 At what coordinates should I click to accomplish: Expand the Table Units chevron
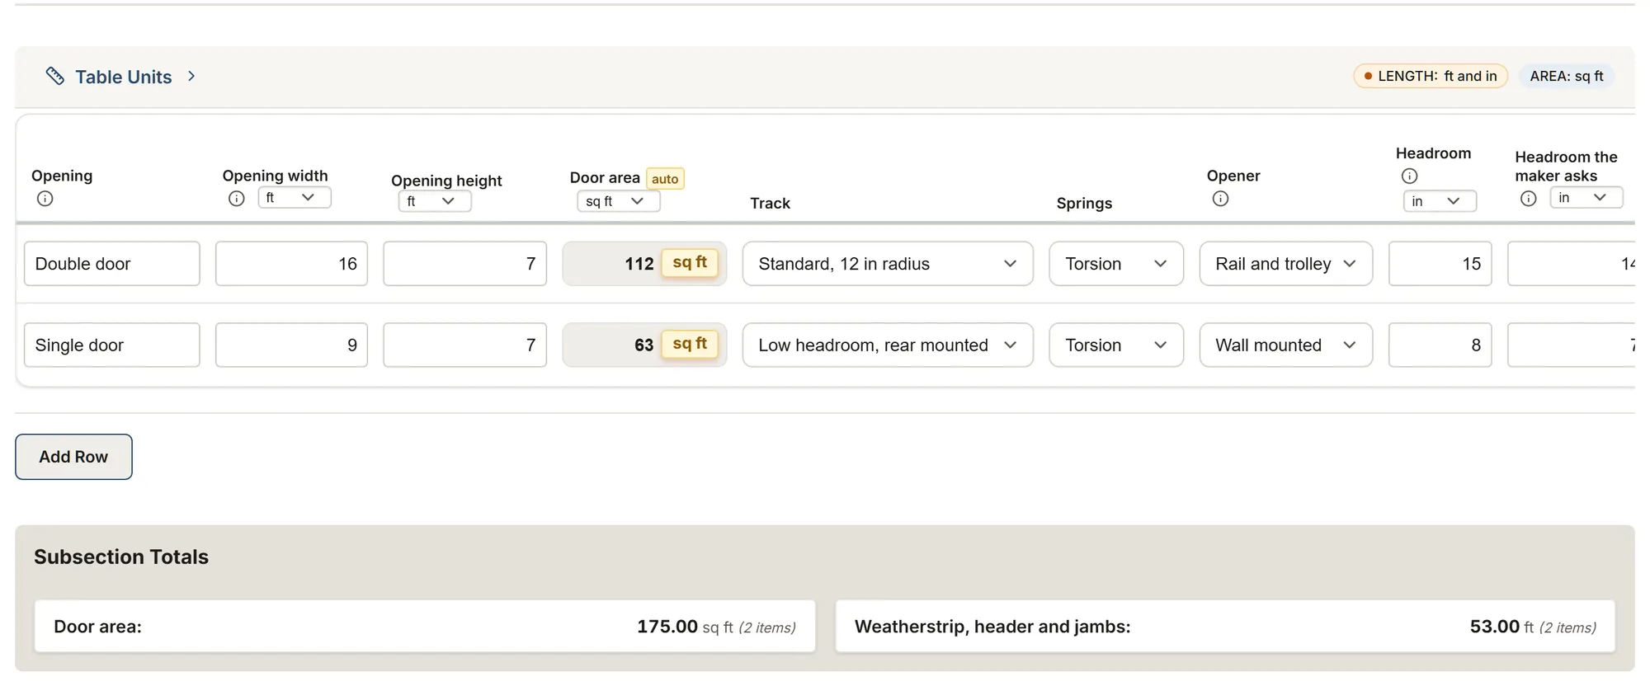[191, 76]
